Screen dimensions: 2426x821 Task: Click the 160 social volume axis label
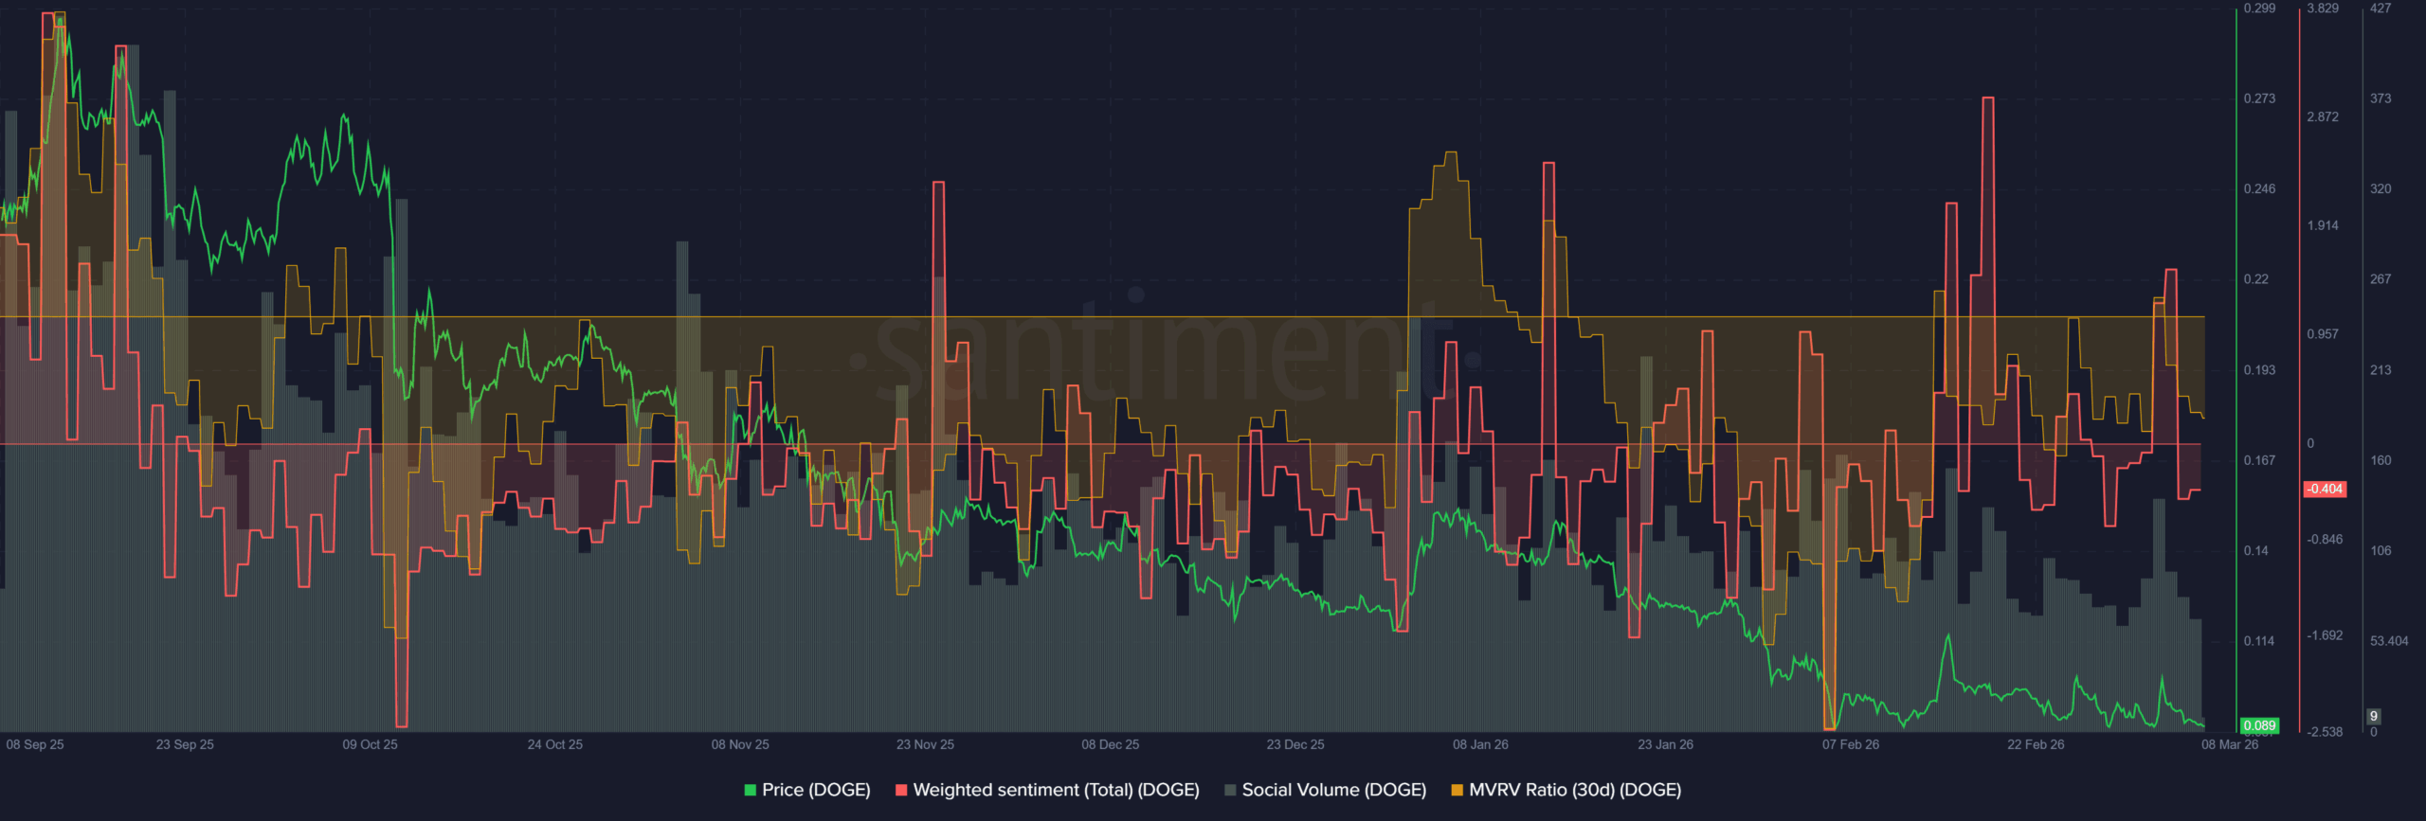pos(2381,460)
